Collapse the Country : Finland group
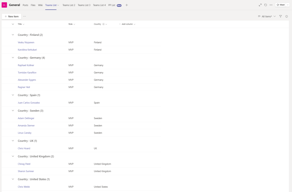Image resolution: width=292 pixels, height=192 pixels. pos(13,35)
